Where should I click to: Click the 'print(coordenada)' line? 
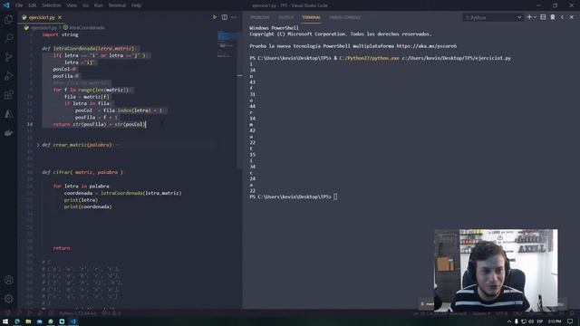(x=88, y=206)
